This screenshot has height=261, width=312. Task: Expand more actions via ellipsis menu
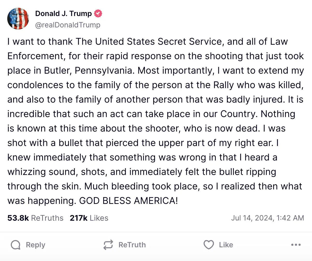[296, 245]
